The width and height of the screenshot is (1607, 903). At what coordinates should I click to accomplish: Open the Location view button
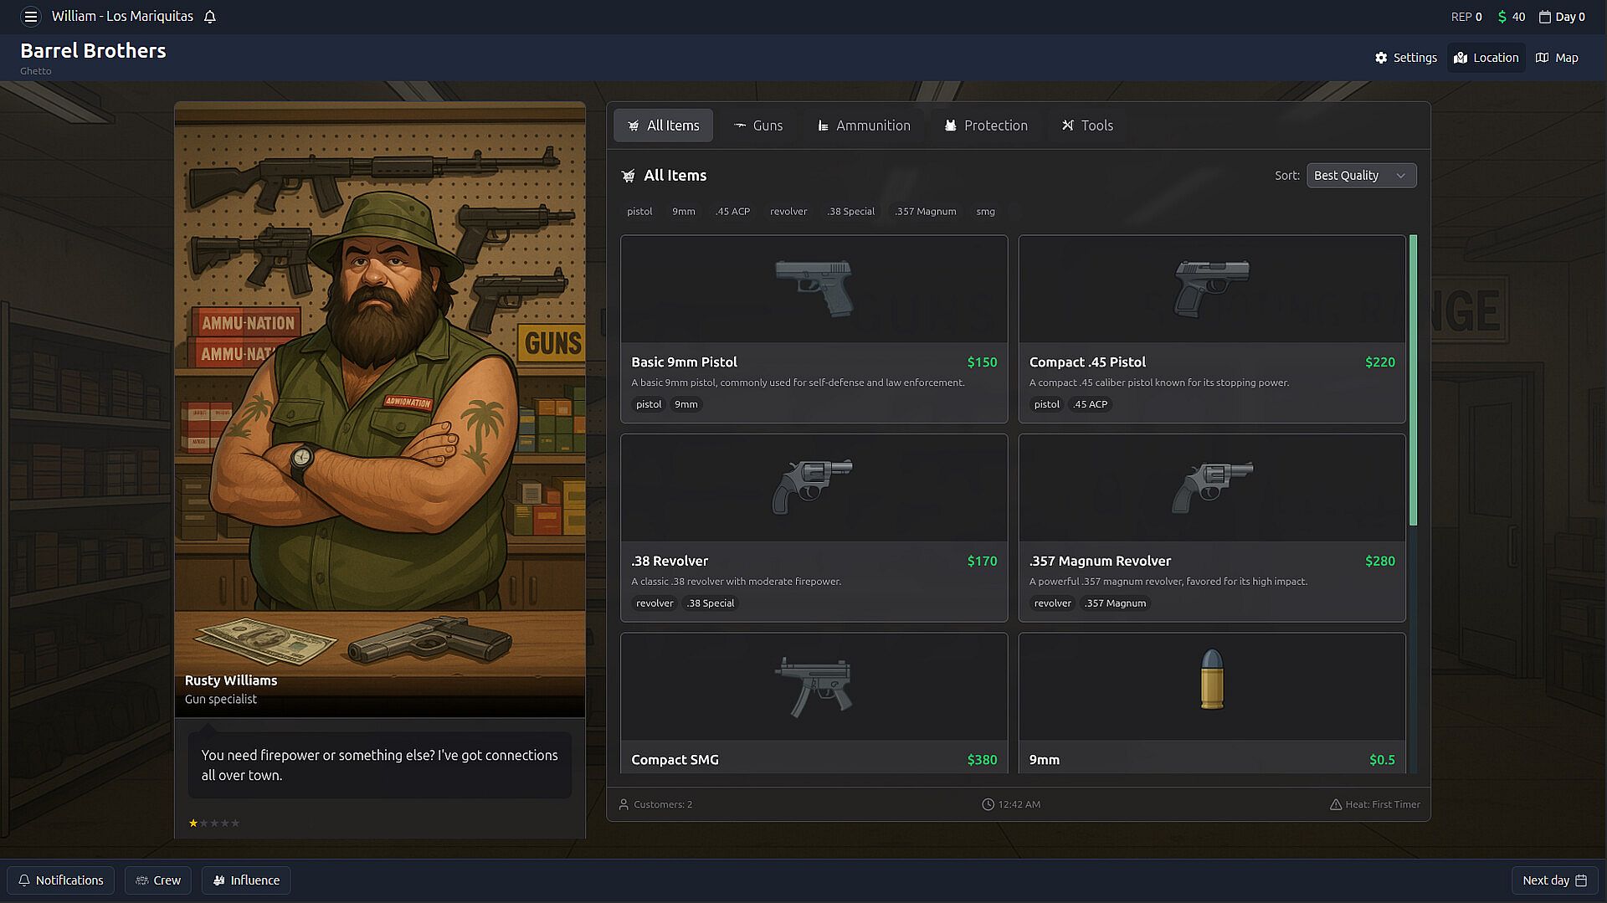coord(1486,58)
